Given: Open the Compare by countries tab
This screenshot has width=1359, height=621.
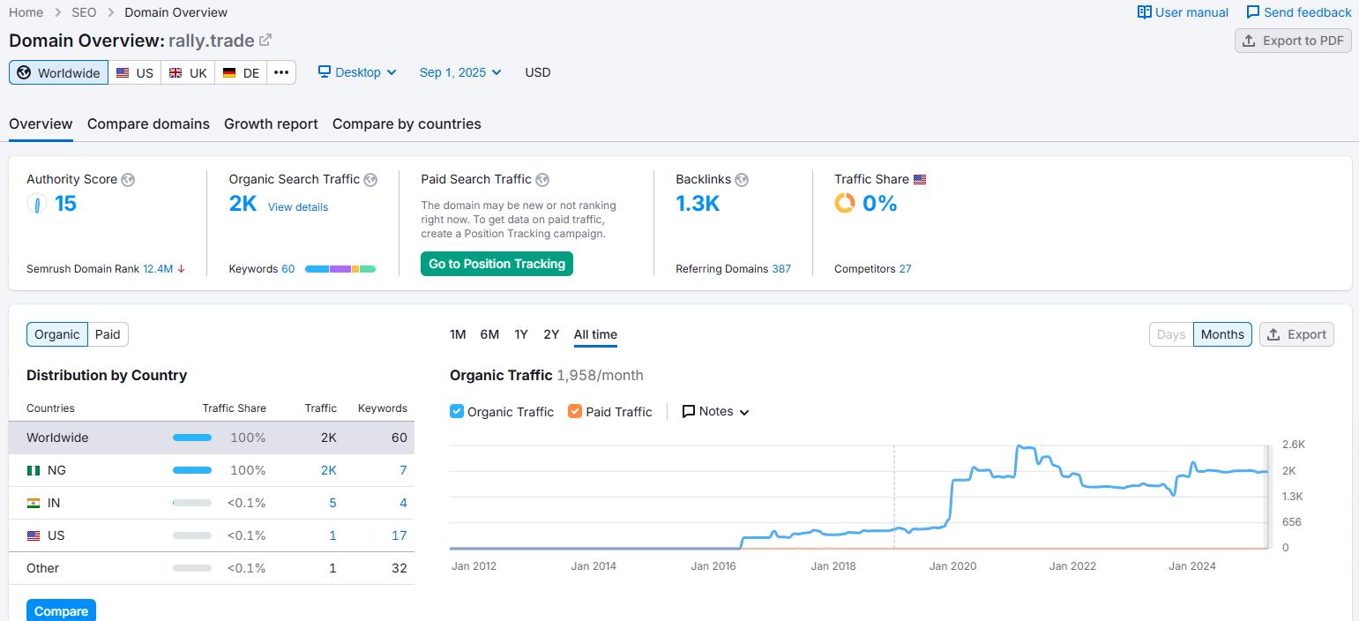Looking at the screenshot, I should (x=407, y=123).
